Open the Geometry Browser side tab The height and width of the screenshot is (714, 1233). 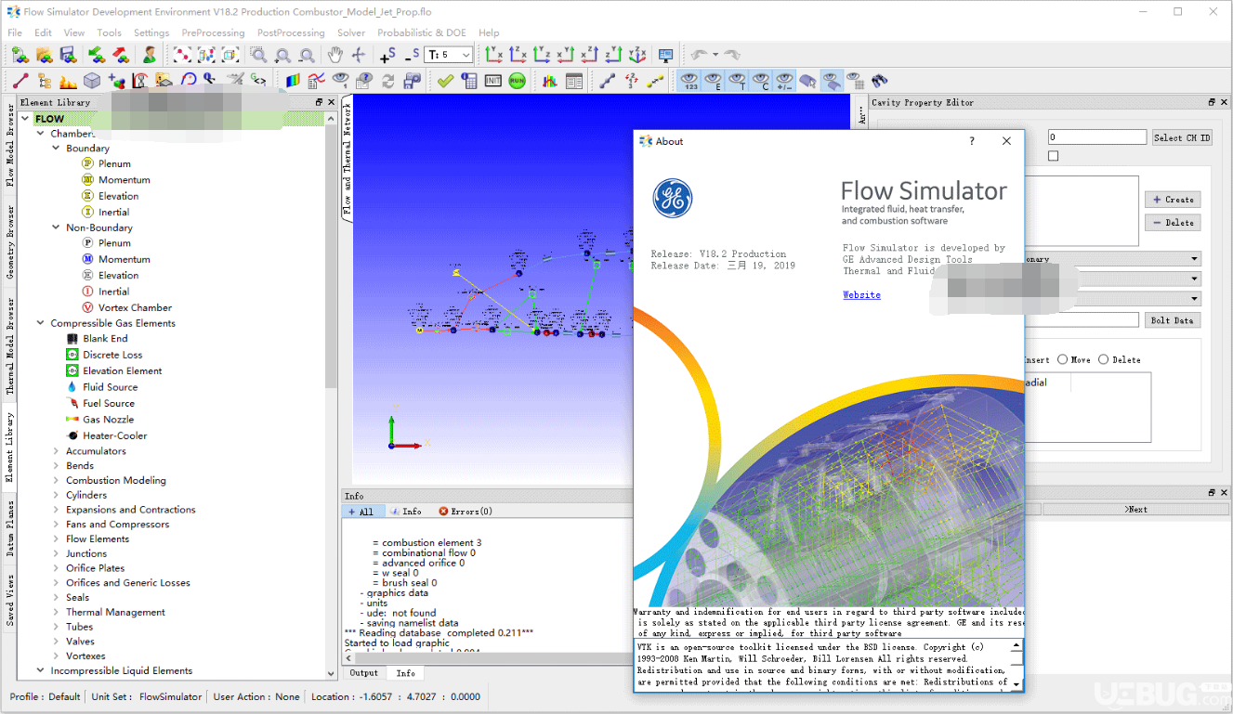pyautogui.click(x=11, y=242)
